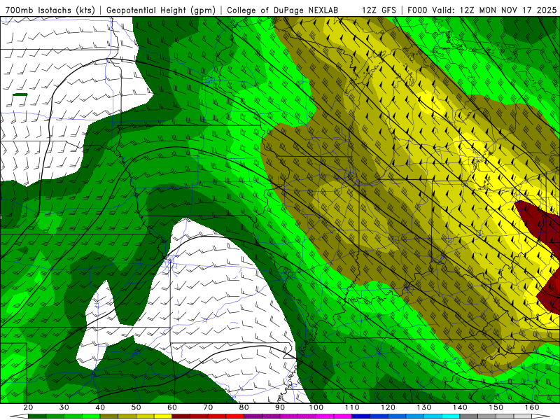The image size is (560, 420).
Task: Click the legend value 160
Action: tap(532, 407)
